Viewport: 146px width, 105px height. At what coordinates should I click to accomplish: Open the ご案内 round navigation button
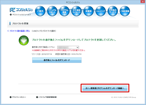[x=40, y=11]
